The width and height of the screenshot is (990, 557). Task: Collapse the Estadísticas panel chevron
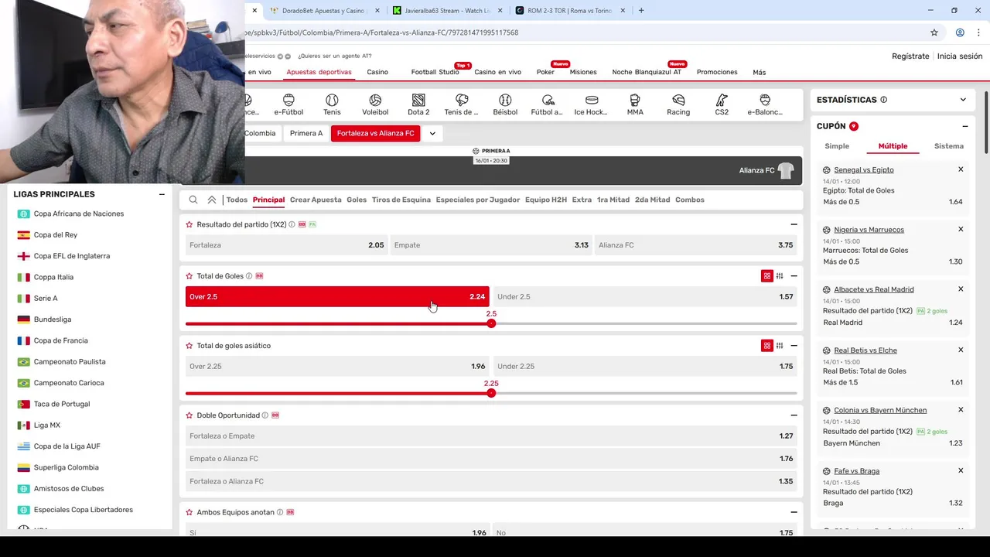pos(963,100)
